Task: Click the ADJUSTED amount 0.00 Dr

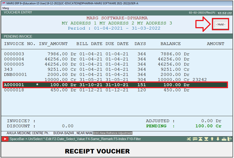Action: click(x=211, y=121)
